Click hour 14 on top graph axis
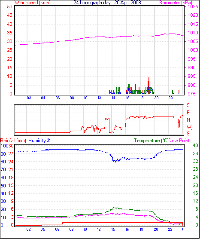 point(113,98)
